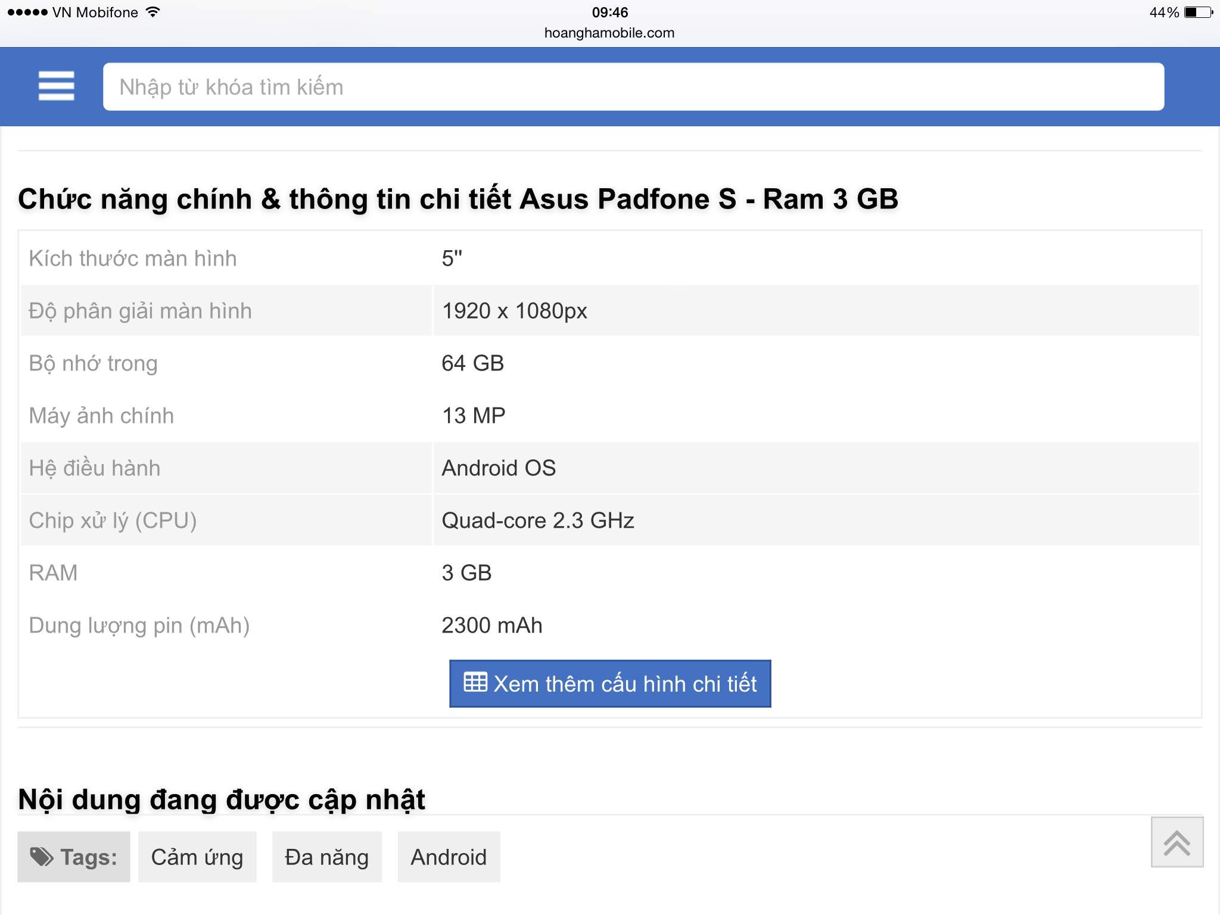This screenshot has height=915, width=1220.
Task: Tap the scroll-to-top arrow button
Action: point(1177,842)
